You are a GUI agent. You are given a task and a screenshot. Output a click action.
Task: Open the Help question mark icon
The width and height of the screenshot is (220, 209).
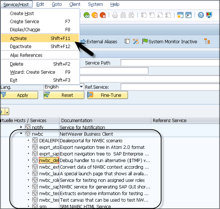[x=201, y=15]
